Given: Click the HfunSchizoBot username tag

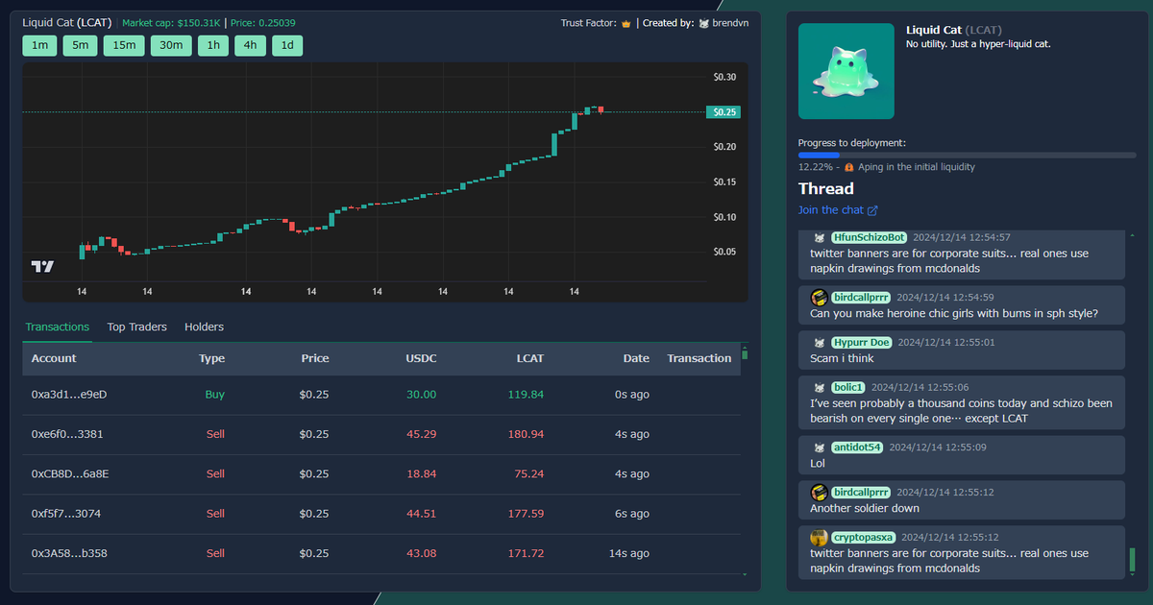Looking at the screenshot, I should (x=870, y=237).
